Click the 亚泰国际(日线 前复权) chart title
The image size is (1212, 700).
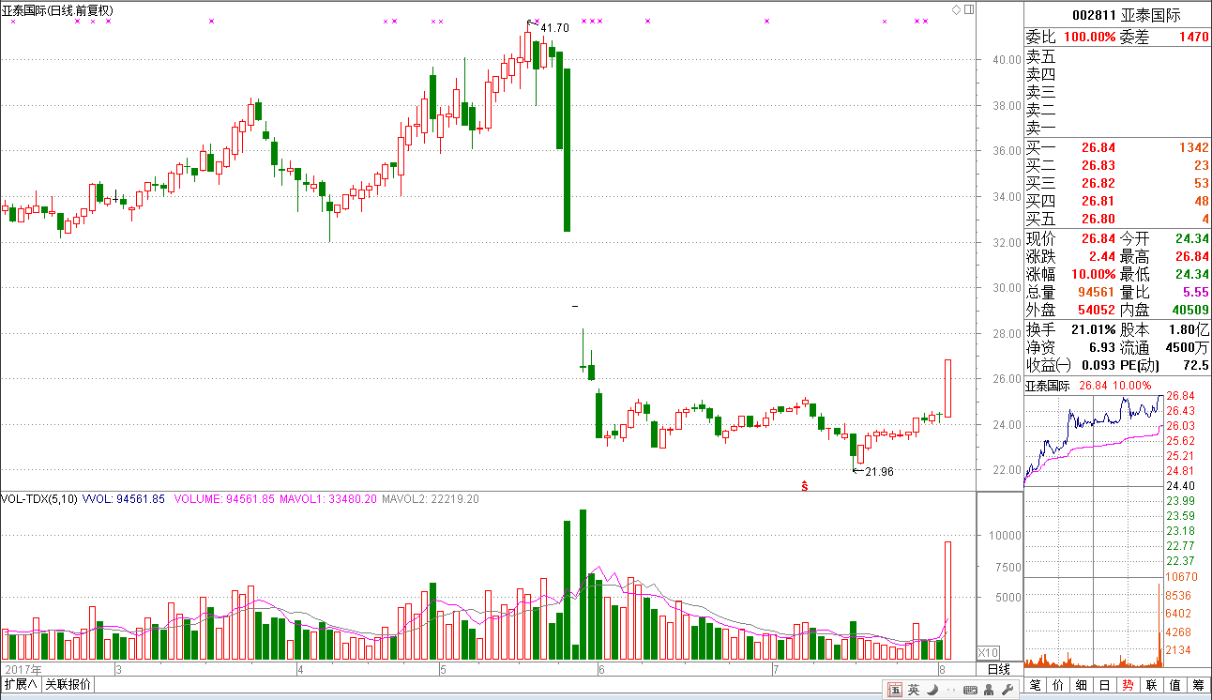point(57,10)
